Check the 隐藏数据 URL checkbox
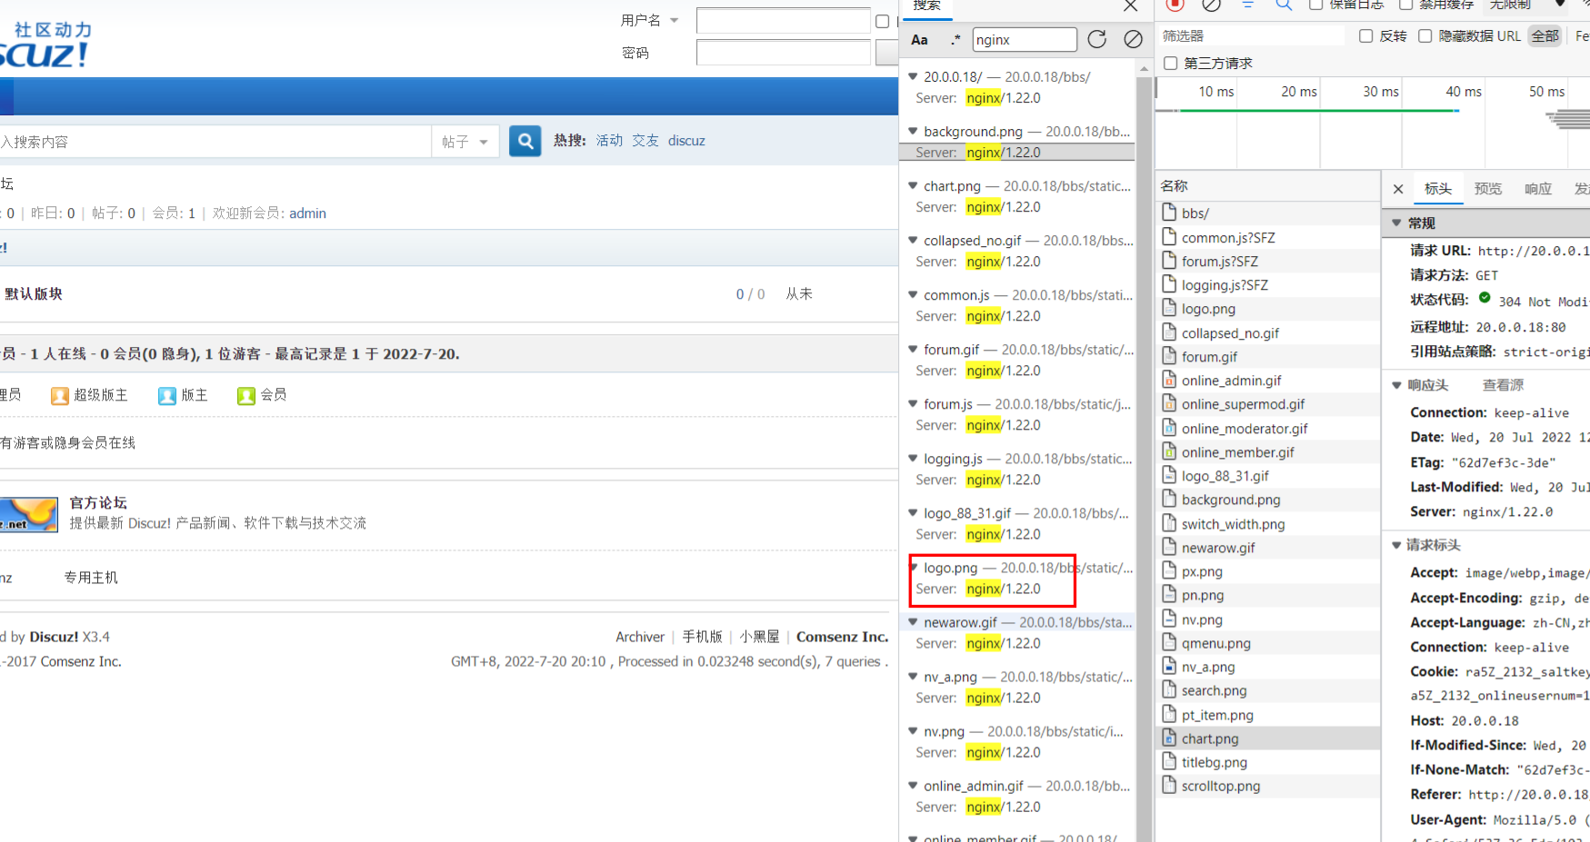The image size is (1590, 842). [x=1425, y=36]
